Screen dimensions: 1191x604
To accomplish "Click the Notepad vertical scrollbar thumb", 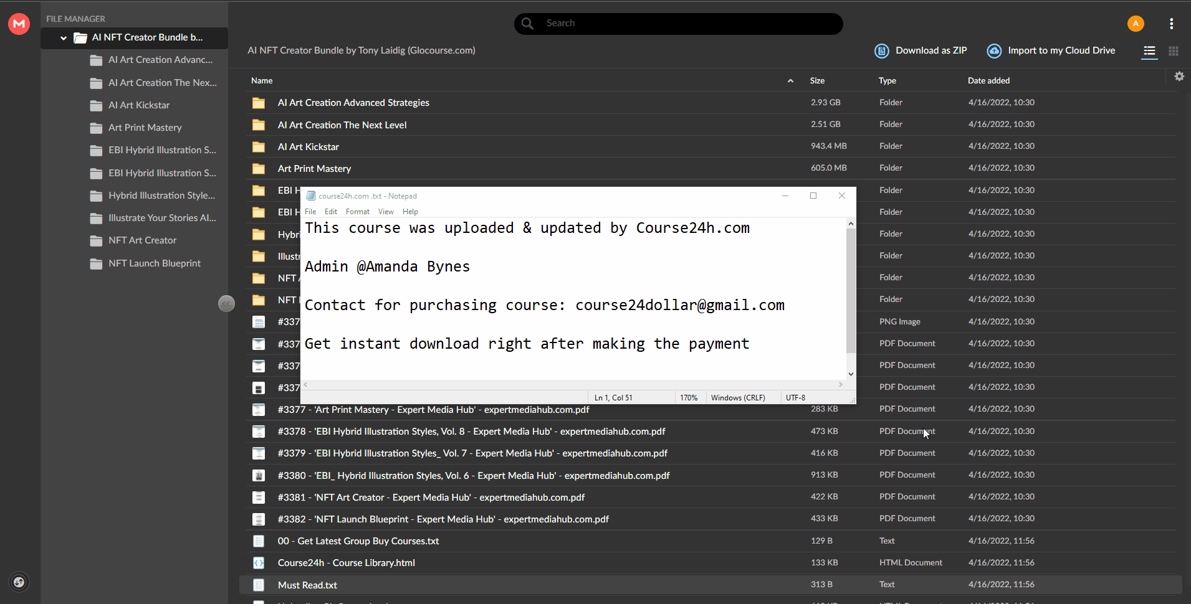I will click(x=851, y=291).
